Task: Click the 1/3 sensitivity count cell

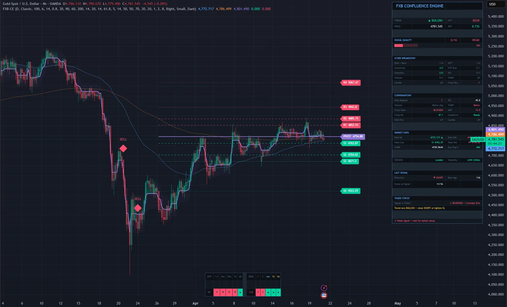Action: tap(251, 292)
